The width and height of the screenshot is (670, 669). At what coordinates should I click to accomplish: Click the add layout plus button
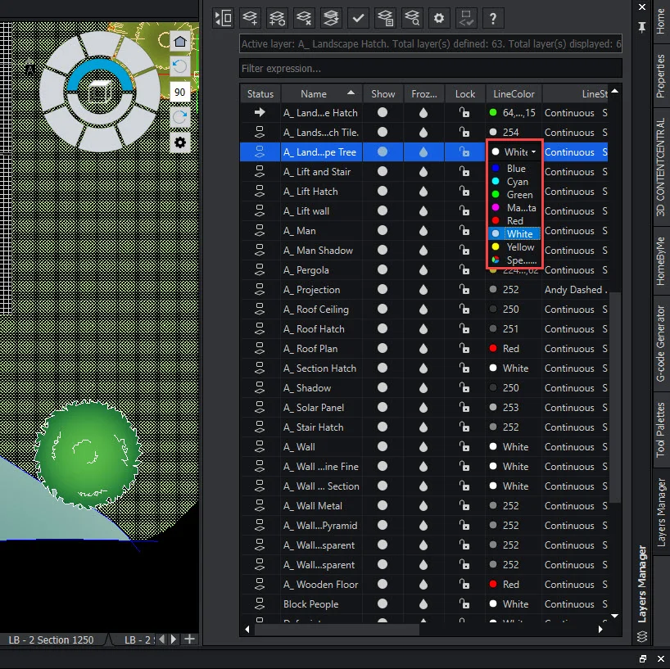[x=190, y=639]
